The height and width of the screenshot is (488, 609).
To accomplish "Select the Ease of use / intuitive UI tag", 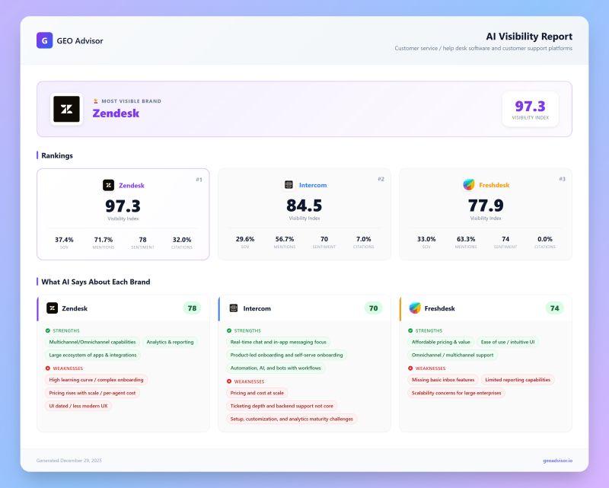I will [508, 342].
